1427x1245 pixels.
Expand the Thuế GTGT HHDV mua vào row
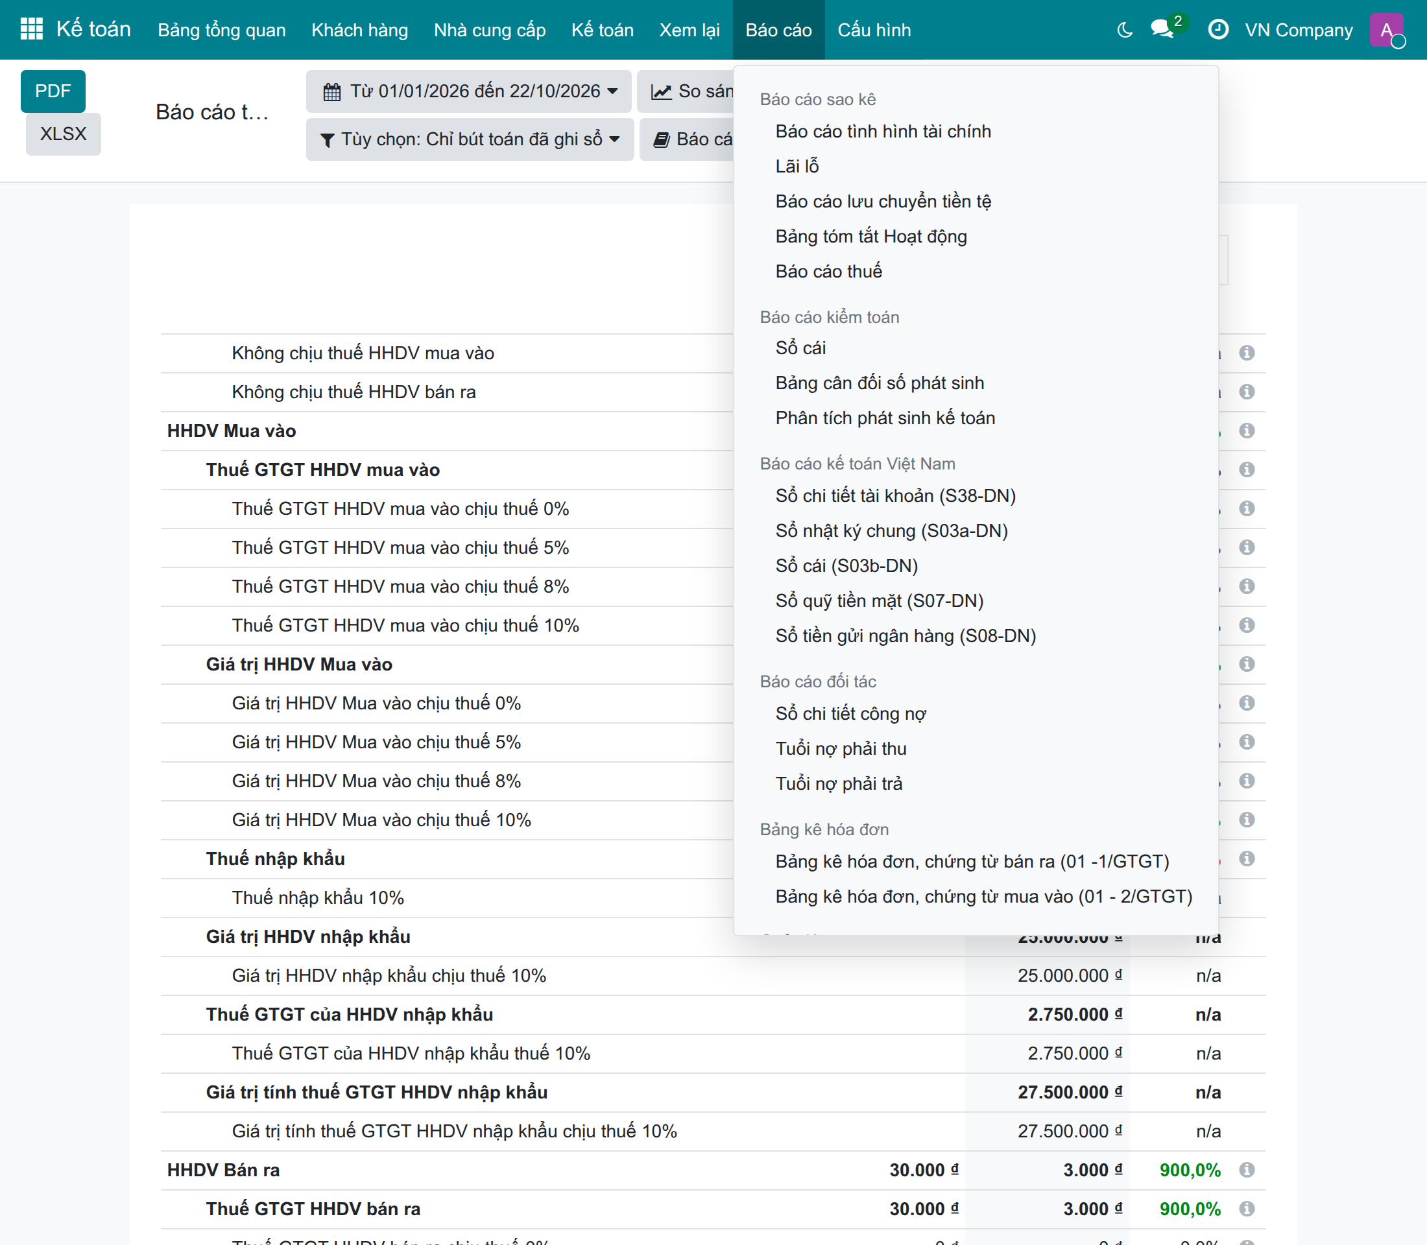pyautogui.click(x=322, y=469)
